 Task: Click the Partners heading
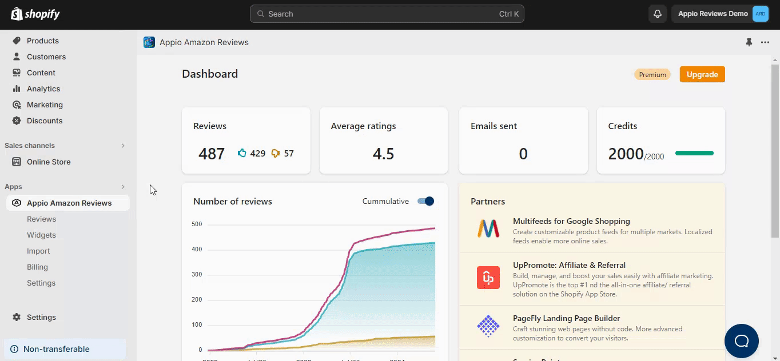point(488,201)
